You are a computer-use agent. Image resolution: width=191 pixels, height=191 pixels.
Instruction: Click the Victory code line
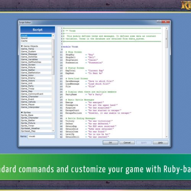pos(89,121)
